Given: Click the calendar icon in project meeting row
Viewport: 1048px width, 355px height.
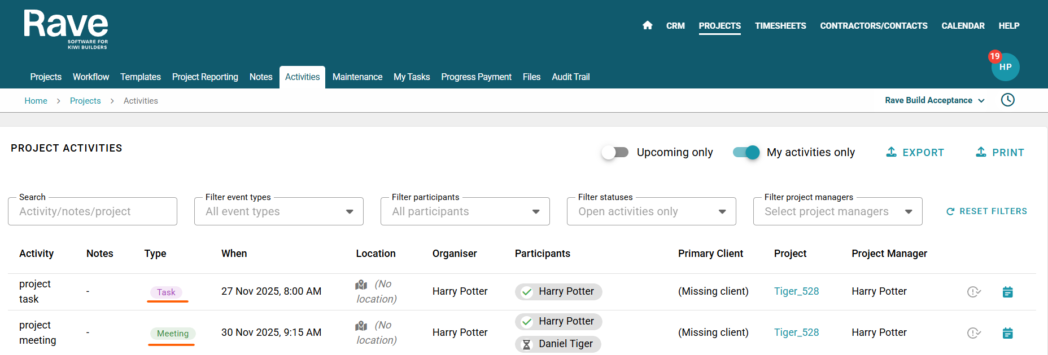Looking at the screenshot, I should click(x=1007, y=333).
